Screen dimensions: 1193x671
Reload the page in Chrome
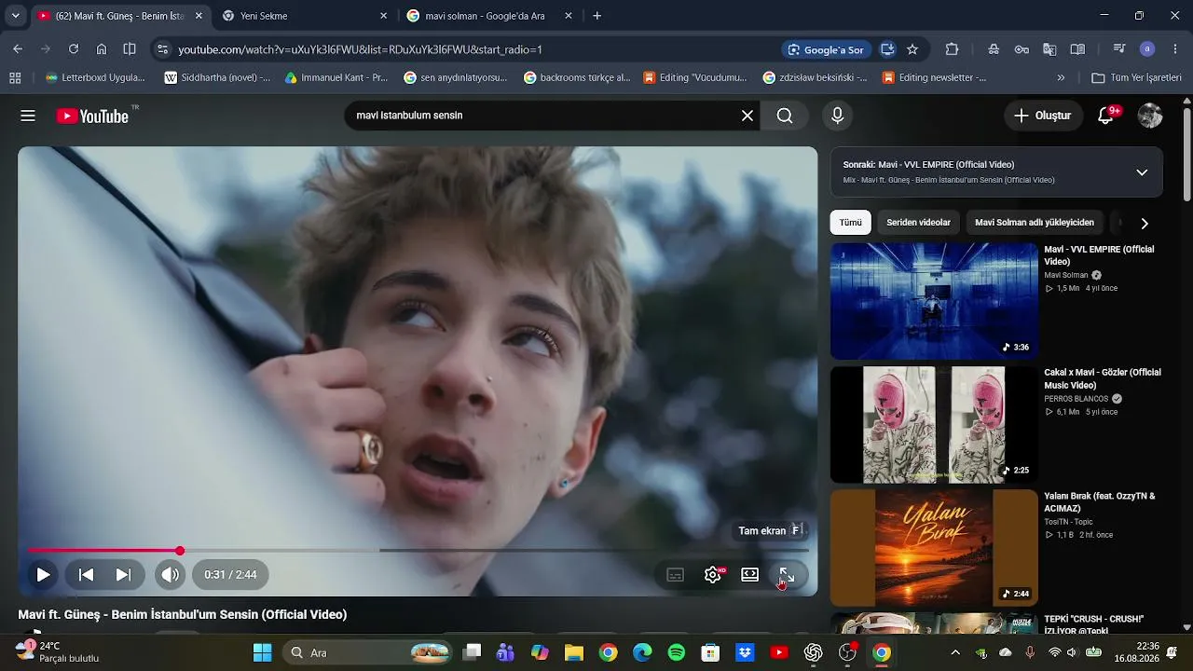click(74, 49)
